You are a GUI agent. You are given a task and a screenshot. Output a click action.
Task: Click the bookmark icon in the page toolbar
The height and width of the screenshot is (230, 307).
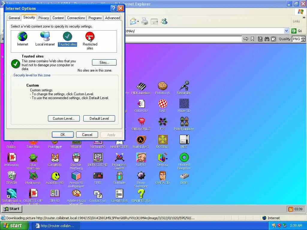(252, 39)
